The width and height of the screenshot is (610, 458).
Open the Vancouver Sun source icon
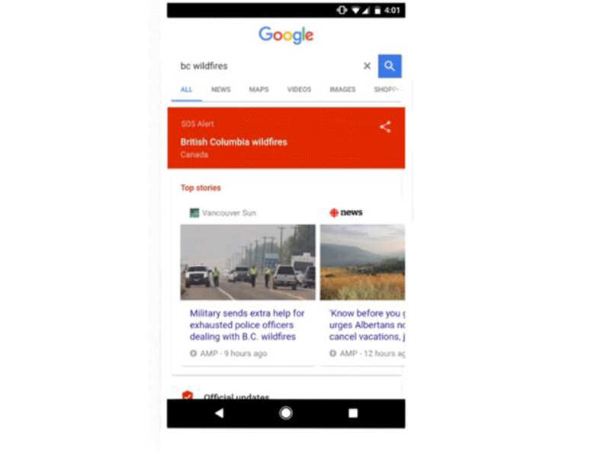pos(194,213)
